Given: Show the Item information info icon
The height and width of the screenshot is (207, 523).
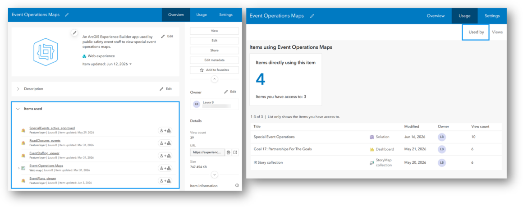Looking at the screenshot, I should click(237, 185).
